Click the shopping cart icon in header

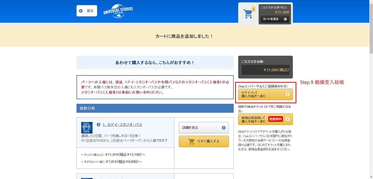click(x=248, y=14)
